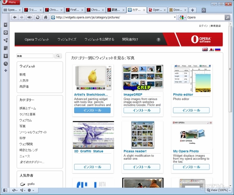Open the Artist's Sketchbook title link
This screenshot has width=234, height=195.
pos(91,95)
